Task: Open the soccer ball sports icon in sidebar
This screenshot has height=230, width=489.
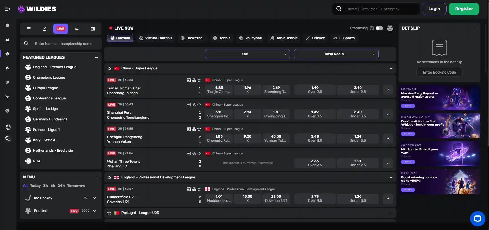Action: (x=7, y=54)
